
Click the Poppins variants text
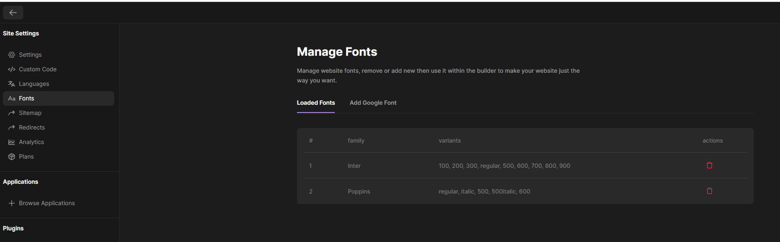485,192
